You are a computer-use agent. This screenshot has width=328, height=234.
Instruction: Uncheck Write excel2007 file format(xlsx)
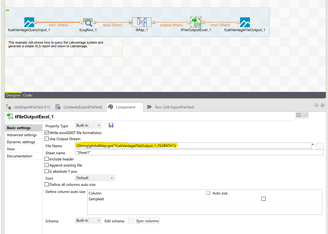tap(47, 133)
